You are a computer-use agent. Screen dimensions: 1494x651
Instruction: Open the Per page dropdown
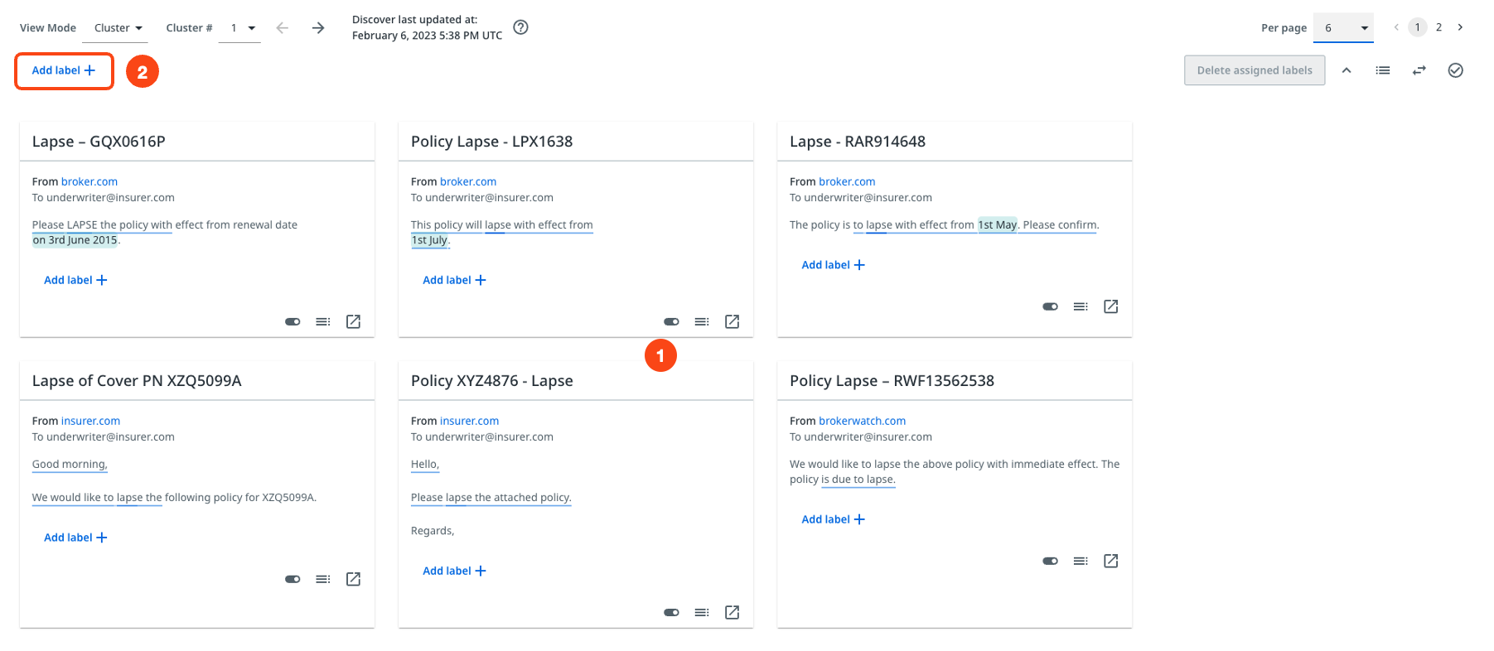(1343, 28)
